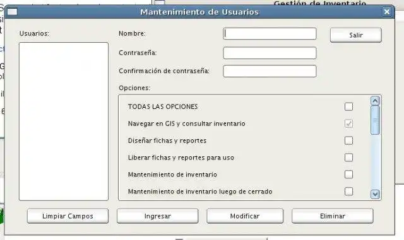Image resolution: width=404 pixels, height=240 pixels.
Task: Check the TODAS LAS OPCIONES checkbox
Action: [348, 106]
